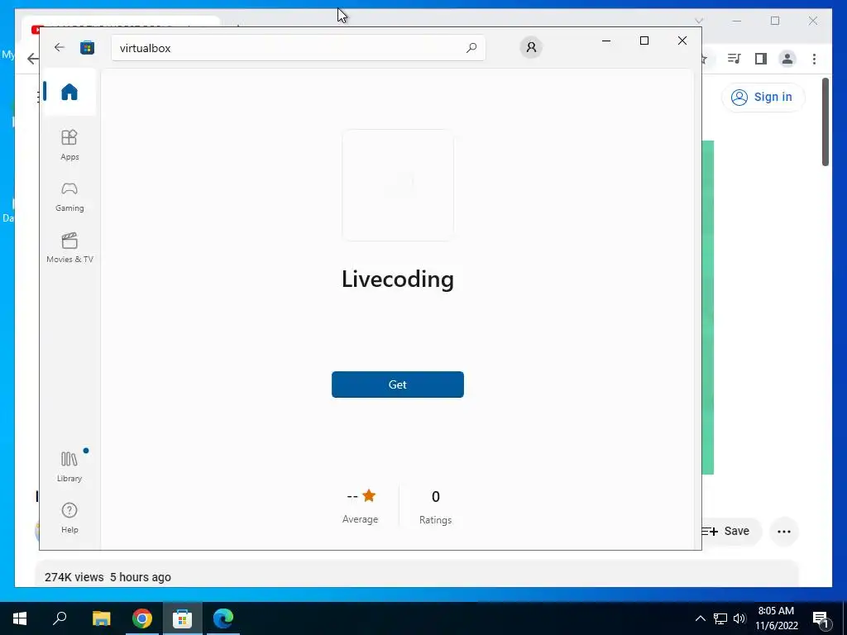Image resolution: width=847 pixels, height=635 pixels.
Task: Click the Microsoft Store logo icon
Action: 87,47
